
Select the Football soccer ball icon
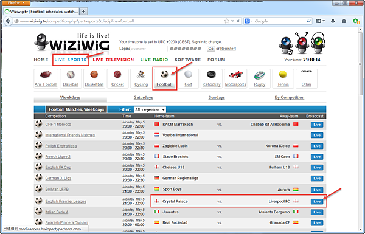tap(164, 74)
